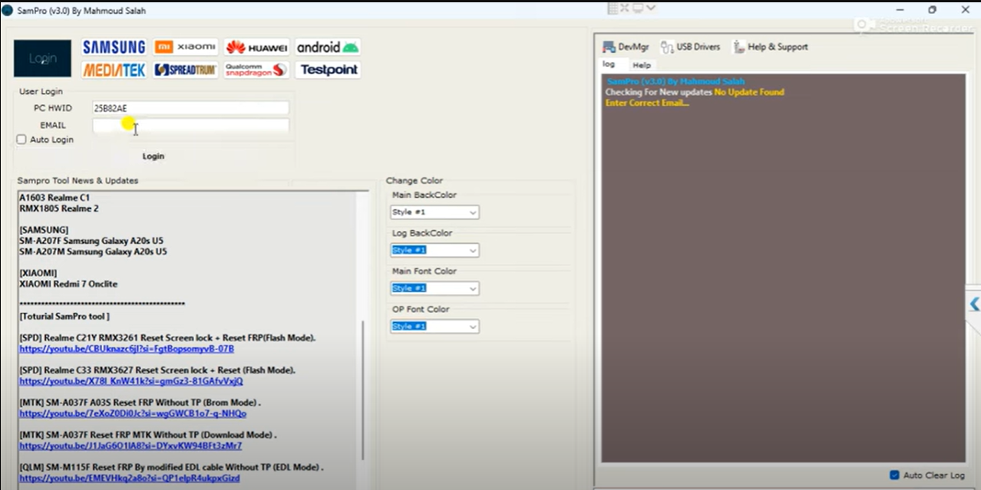Select the Spreadtrum chipset logo
This screenshot has width=981, height=490.
point(186,70)
